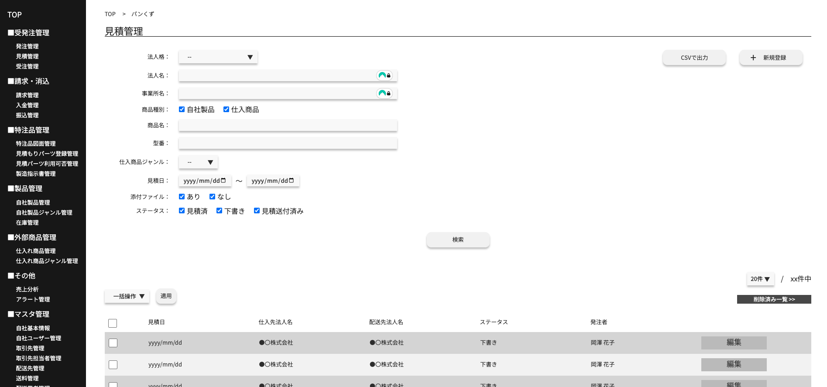Expand the 一括操作 bulk action dropdown
The width and height of the screenshot is (827, 387).
click(127, 296)
